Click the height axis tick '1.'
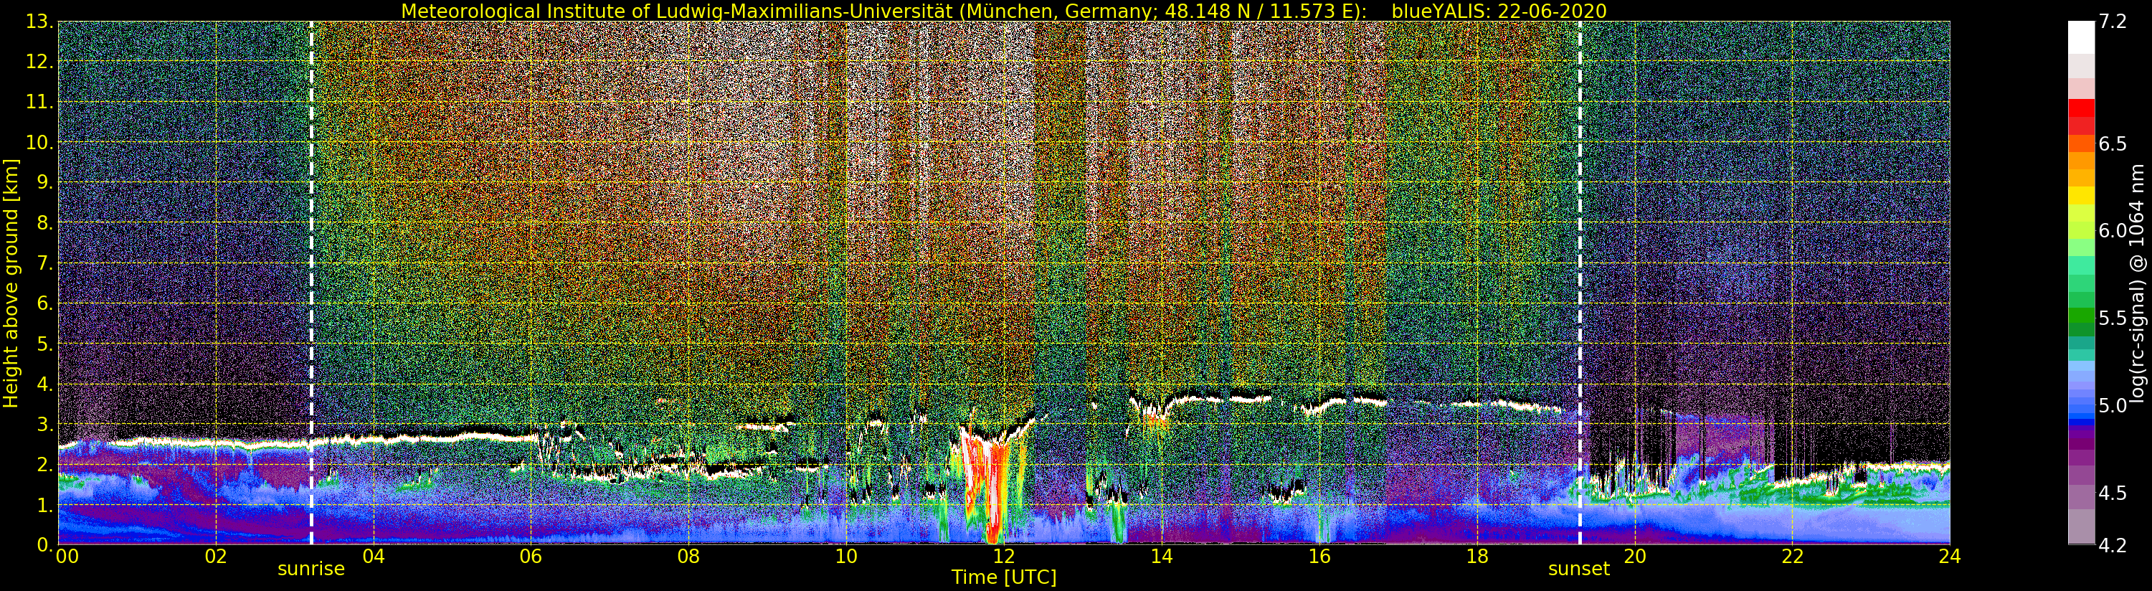The width and height of the screenshot is (2152, 591). pos(46,505)
